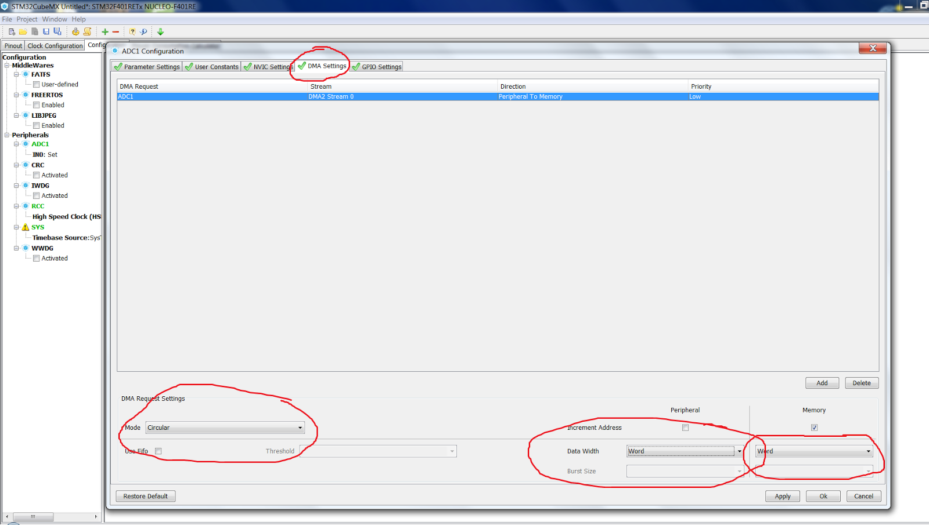Enable the LIBJPEG checkbox
This screenshot has width=929, height=525.
37,125
